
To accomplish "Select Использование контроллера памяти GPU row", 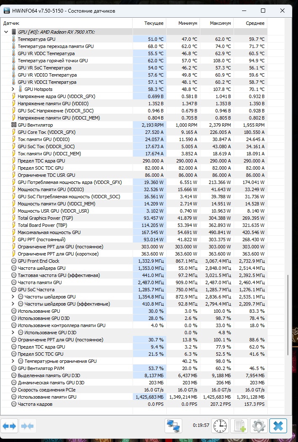I will (134, 325).
